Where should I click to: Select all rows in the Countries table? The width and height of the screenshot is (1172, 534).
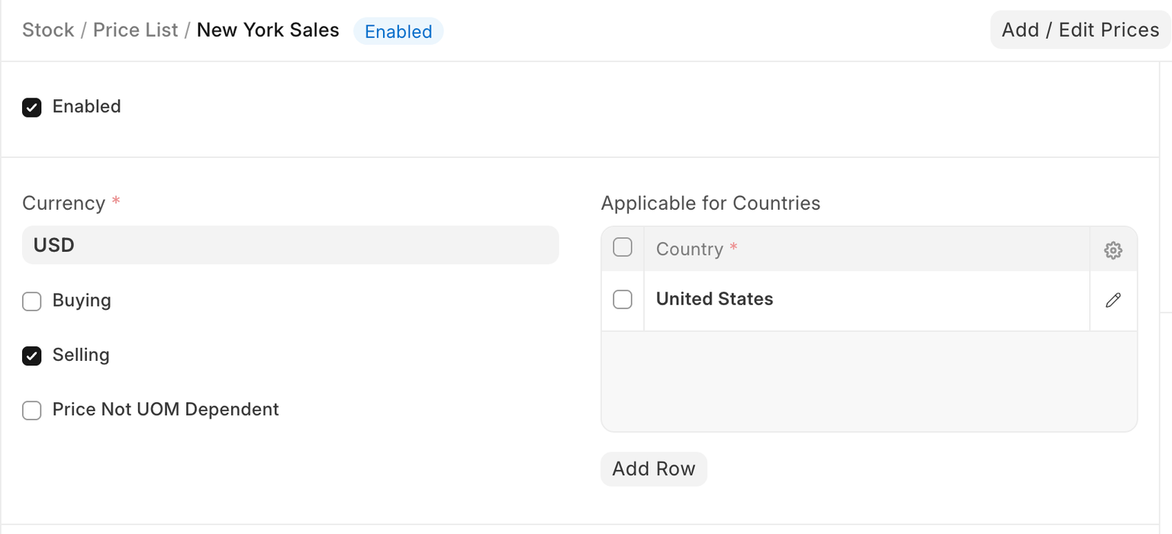pyautogui.click(x=623, y=247)
